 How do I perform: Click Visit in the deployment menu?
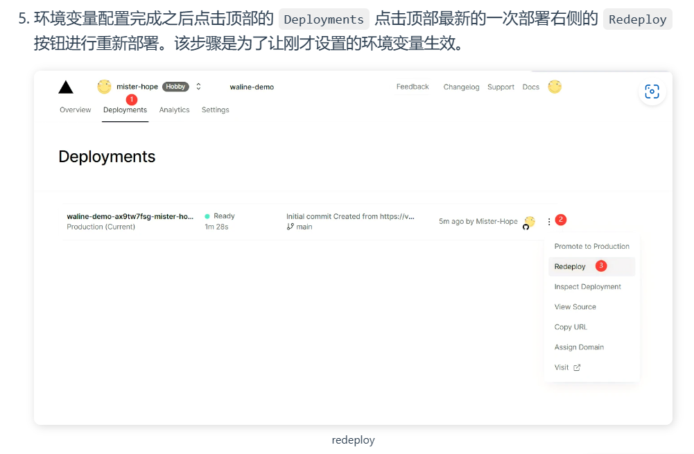click(x=592, y=368)
